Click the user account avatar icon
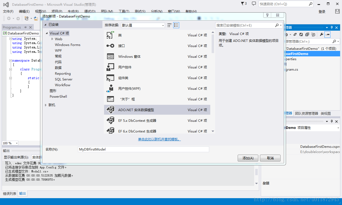Screen dimensions: 342x205 click(x=337, y=11)
